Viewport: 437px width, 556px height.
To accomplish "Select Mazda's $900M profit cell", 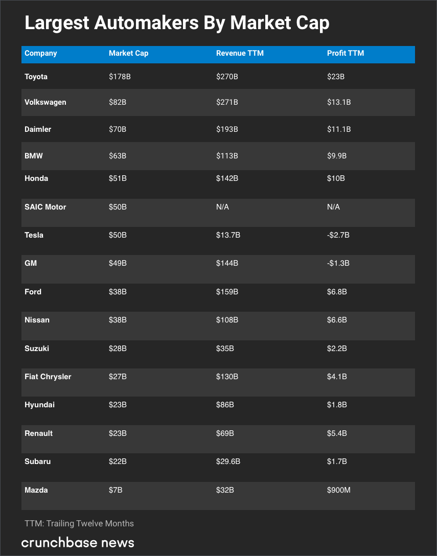I will 339,490.
